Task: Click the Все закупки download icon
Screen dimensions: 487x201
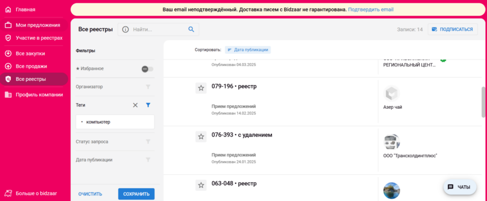Action: tap(8, 54)
